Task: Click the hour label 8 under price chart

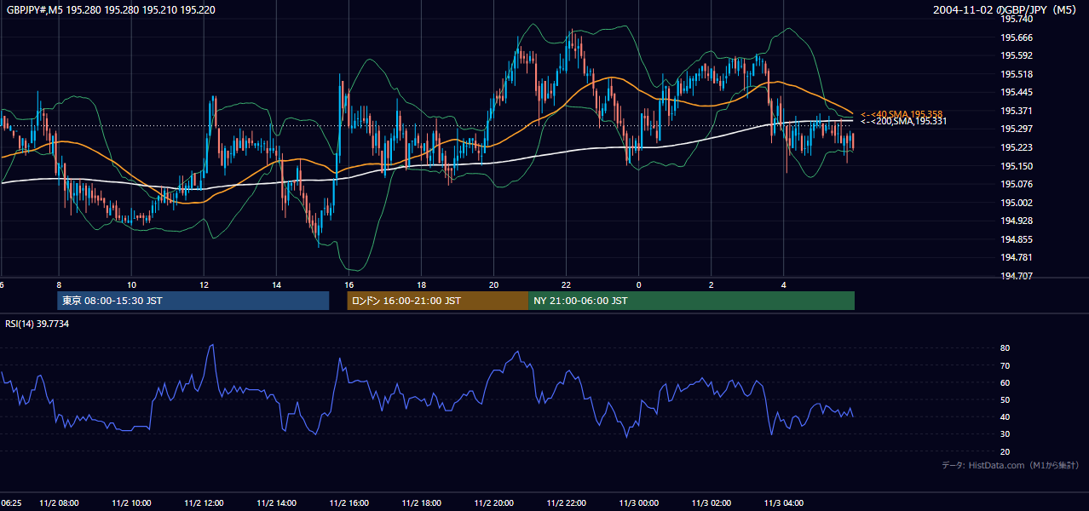Action: (x=59, y=284)
